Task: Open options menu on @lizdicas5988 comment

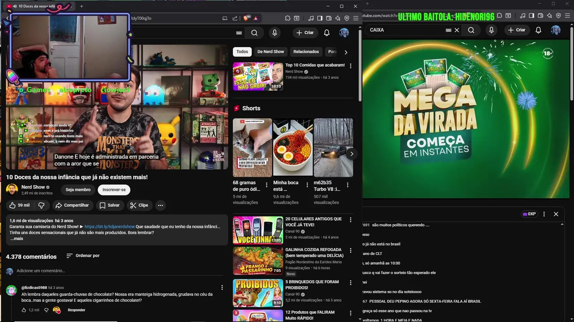Action: (x=222, y=288)
